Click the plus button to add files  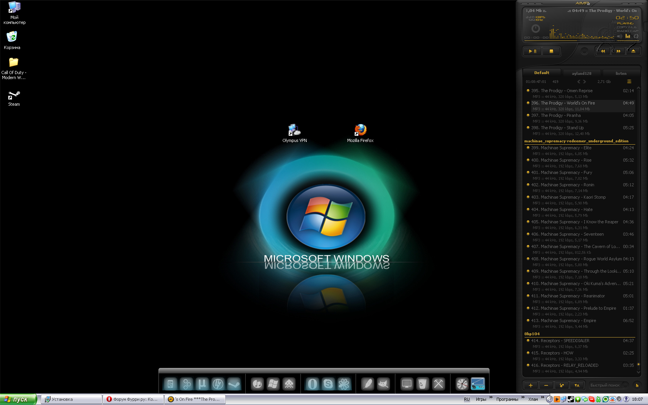[x=530, y=385]
